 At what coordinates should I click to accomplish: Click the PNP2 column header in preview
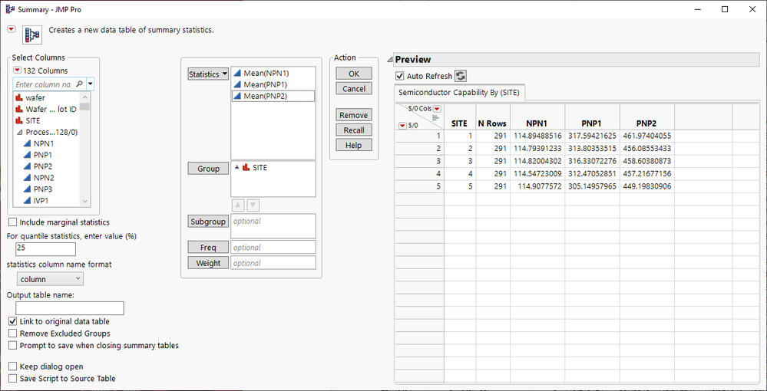coord(646,123)
